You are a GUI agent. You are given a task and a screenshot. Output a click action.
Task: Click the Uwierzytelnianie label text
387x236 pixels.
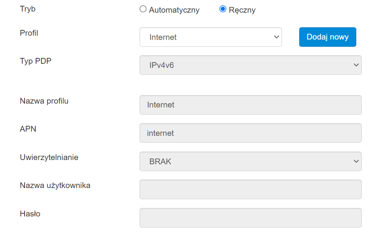[49, 157]
